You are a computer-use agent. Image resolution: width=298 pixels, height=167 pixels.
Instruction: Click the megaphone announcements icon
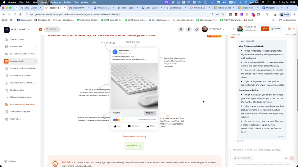coord(189,29)
